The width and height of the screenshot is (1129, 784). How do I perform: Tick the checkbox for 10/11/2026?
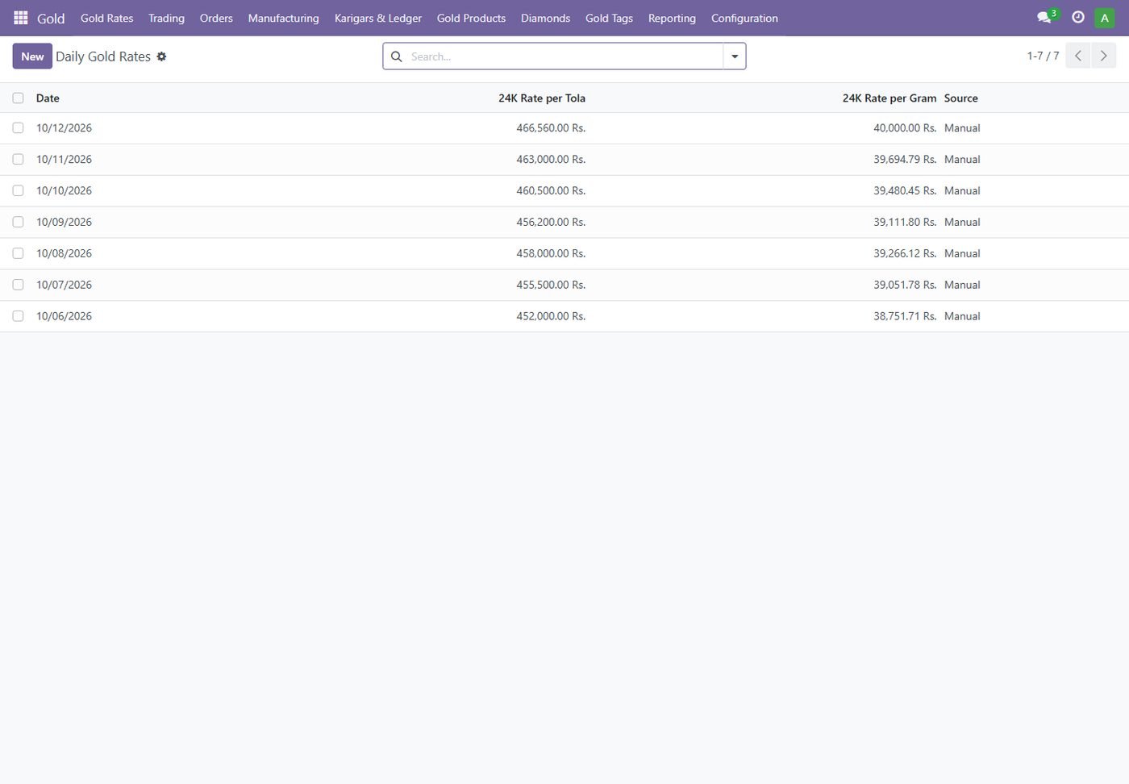tap(18, 160)
